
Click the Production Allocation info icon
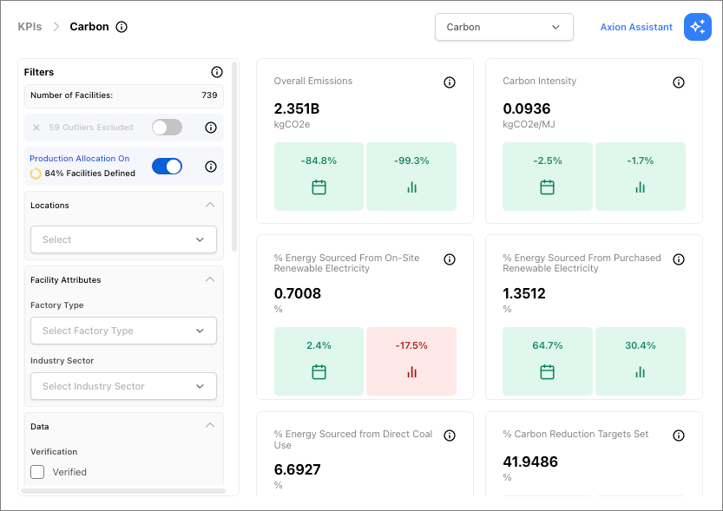[211, 167]
